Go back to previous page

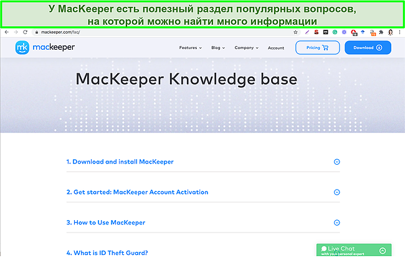pyautogui.click(x=7, y=32)
